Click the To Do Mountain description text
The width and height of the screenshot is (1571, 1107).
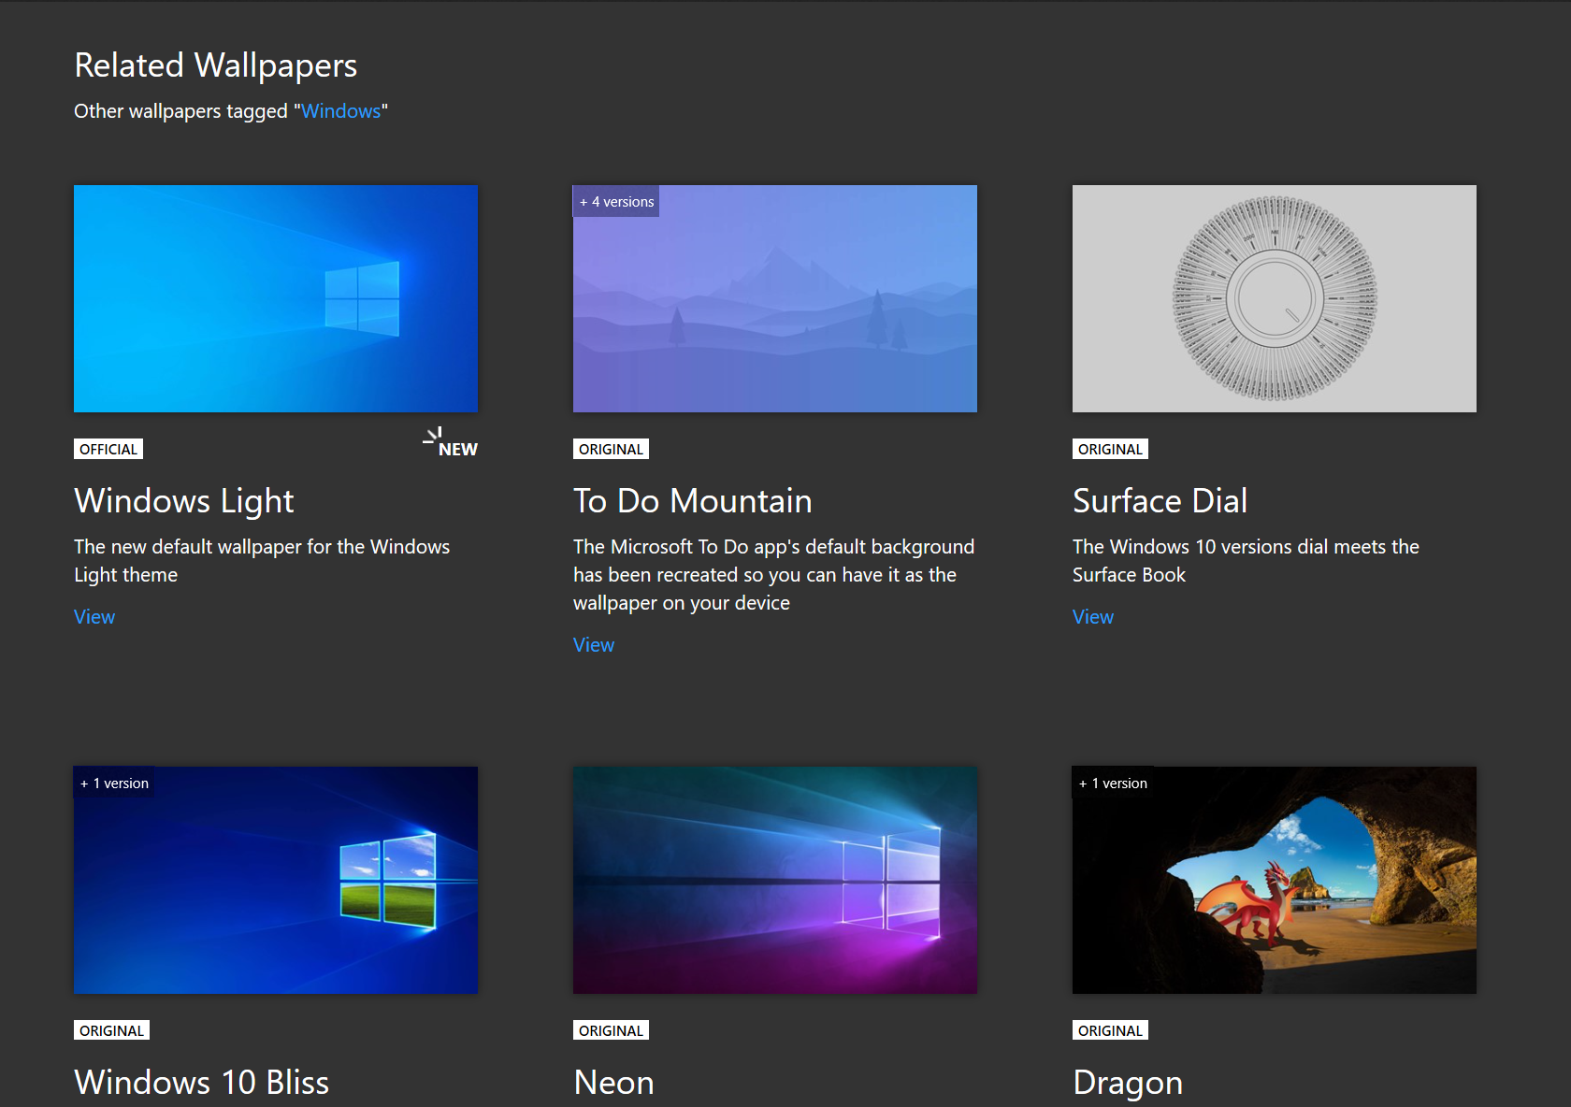point(774,575)
